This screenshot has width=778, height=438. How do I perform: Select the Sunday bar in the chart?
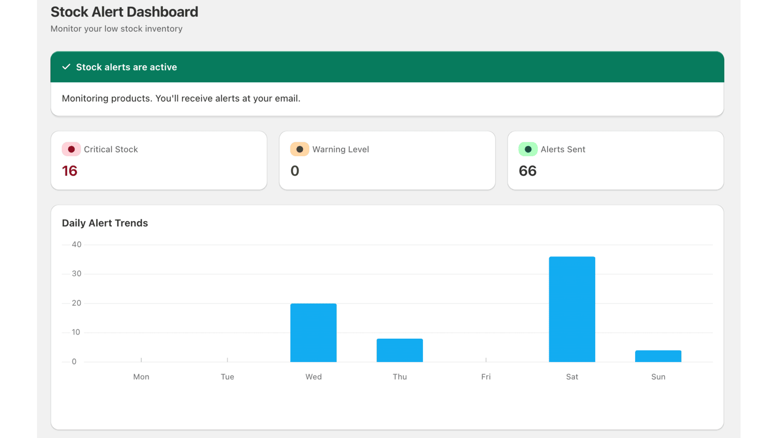pyautogui.click(x=658, y=356)
